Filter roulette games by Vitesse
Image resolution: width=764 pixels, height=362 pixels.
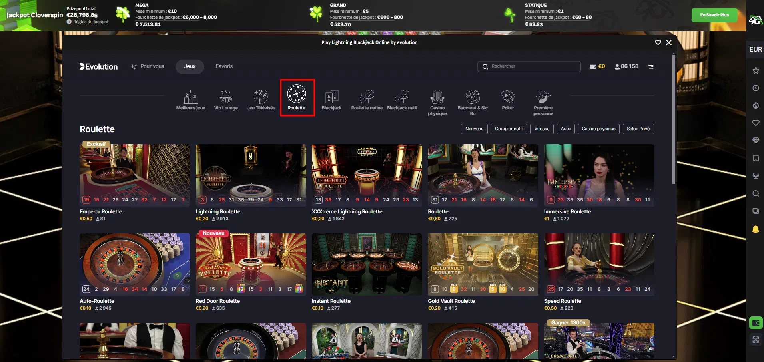(542, 129)
